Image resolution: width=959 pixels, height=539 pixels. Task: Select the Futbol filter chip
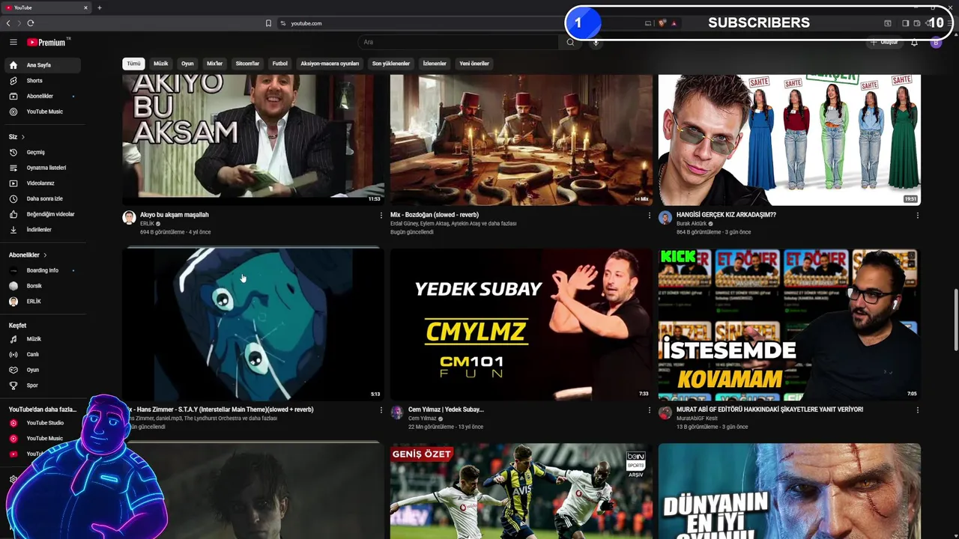point(280,64)
